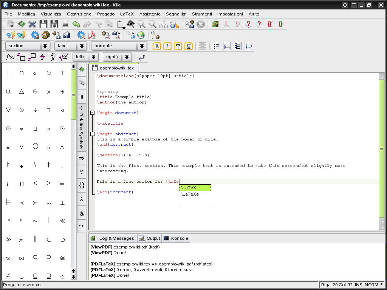Open the Segnalibri menu
Image resolution: width=387 pixels, height=290 pixels.
point(176,14)
